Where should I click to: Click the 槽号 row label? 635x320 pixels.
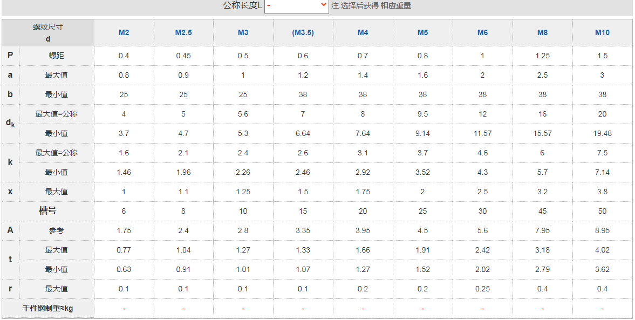(47, 211)
